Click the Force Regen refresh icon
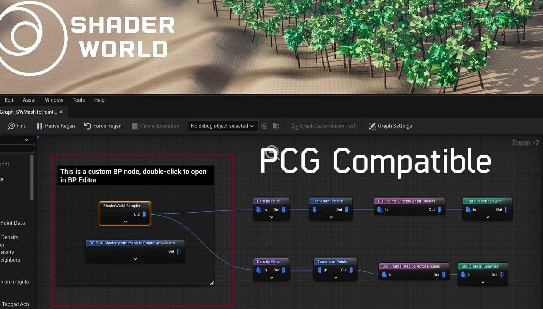The image size is (543, 309). click(87, 126)
